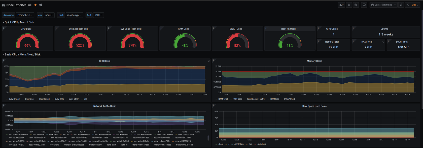Click the info icon on Disk Space Used Basic
This screenshot has height=148, width=423.
click(213, 105)
